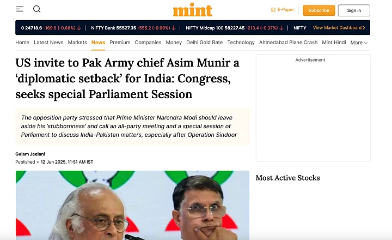Open the Technology section
The height and width of the screenshot is (240, 392).
pos(241,43)
